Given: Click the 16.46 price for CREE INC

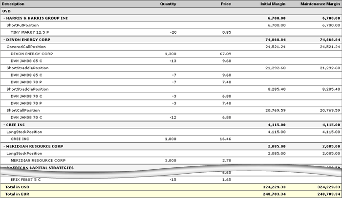Looking at the screenshot, I should [226, 139].
